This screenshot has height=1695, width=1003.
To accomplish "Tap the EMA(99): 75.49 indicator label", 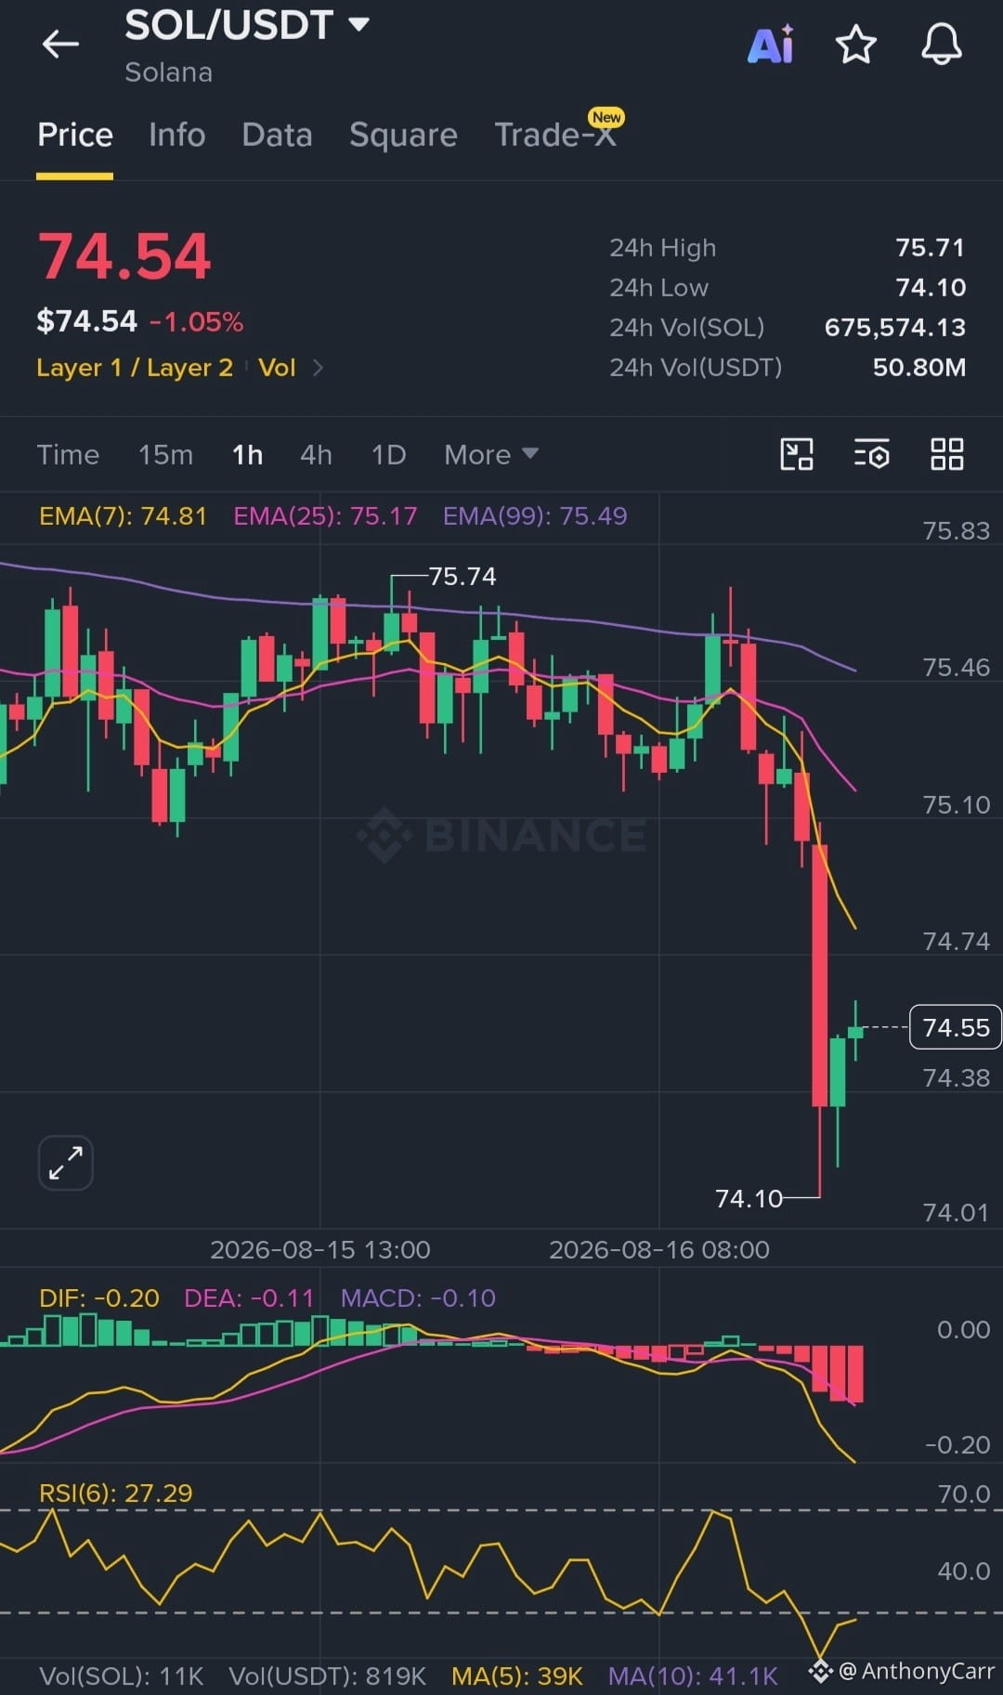I will [x=535, y=516].
